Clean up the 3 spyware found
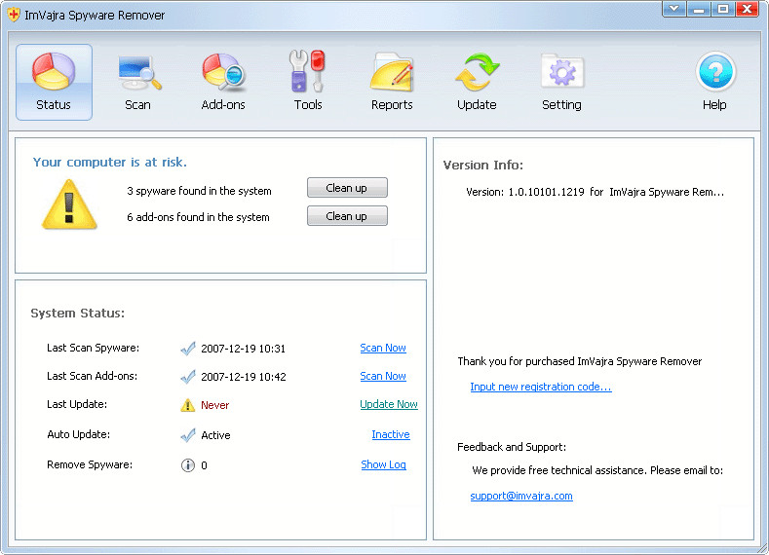The height and width of the screenshot is (555, 769). click(x=347, y=188)
